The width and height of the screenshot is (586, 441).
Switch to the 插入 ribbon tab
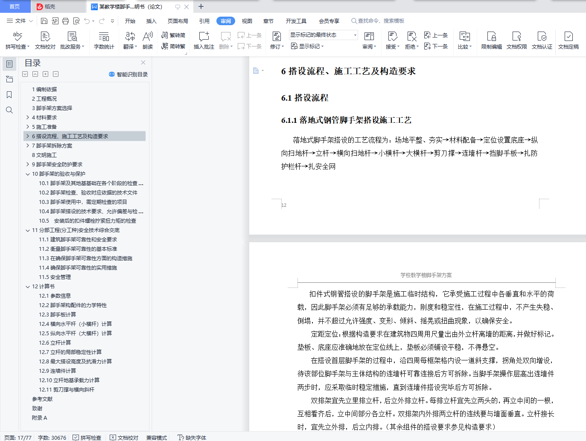pyautogui.click(x=152, y=21)
